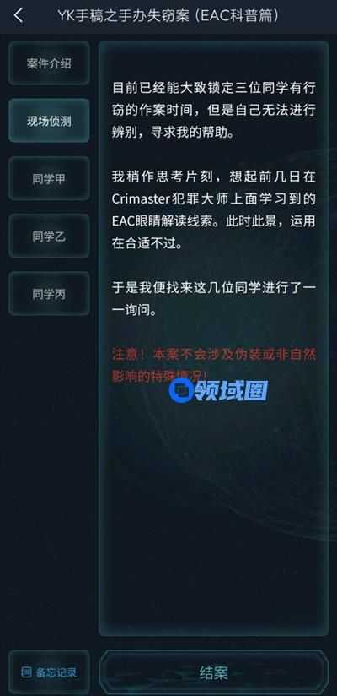The height and width of the screenshot is (696, 337).
Task: Open the 备忘记录 memo button
Action: point(49,672)
